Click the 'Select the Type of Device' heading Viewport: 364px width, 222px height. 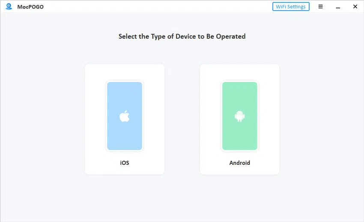tap(182, 36)
